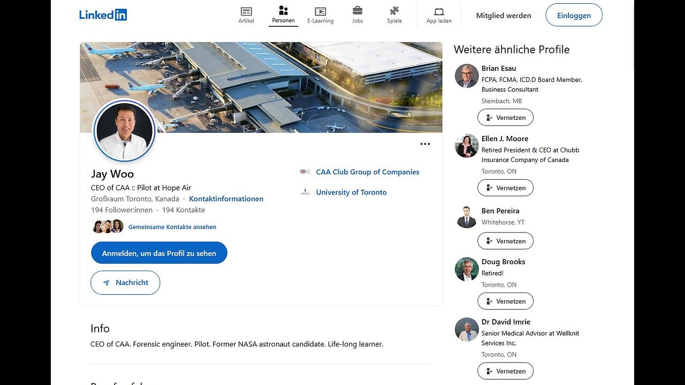Click the Großraum Toronto, Kanada location text
Viewport: 685px width, 385px height.
tap(135, 198)
